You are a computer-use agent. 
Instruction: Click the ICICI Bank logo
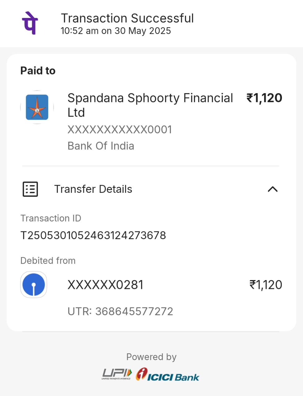click(168, 374)
